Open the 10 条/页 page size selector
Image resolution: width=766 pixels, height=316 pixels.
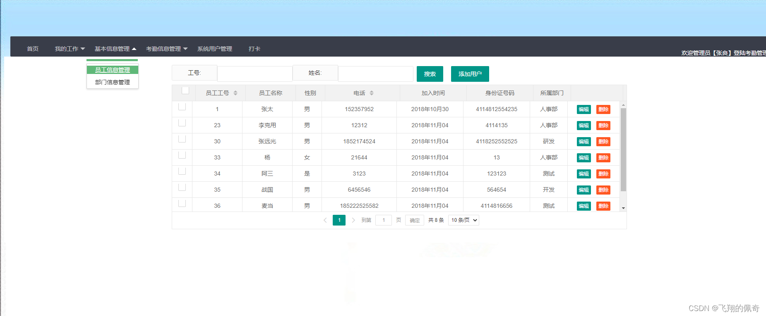(463, 220)
